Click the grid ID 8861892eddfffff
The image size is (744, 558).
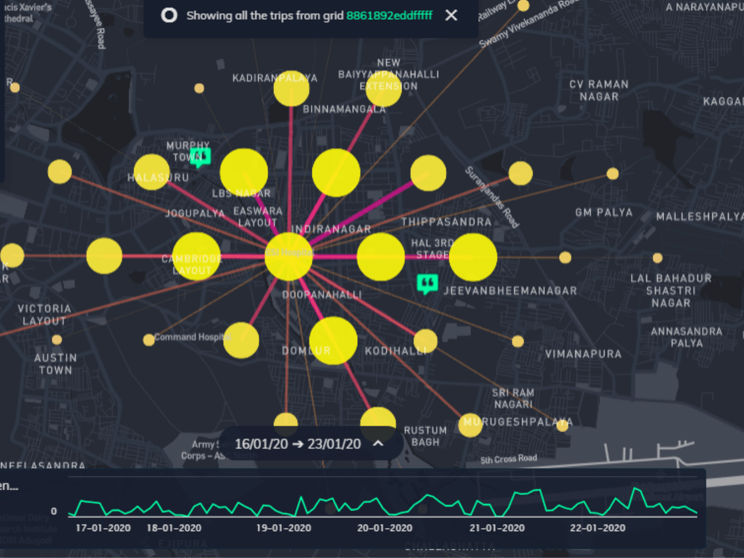coord(389,15)
